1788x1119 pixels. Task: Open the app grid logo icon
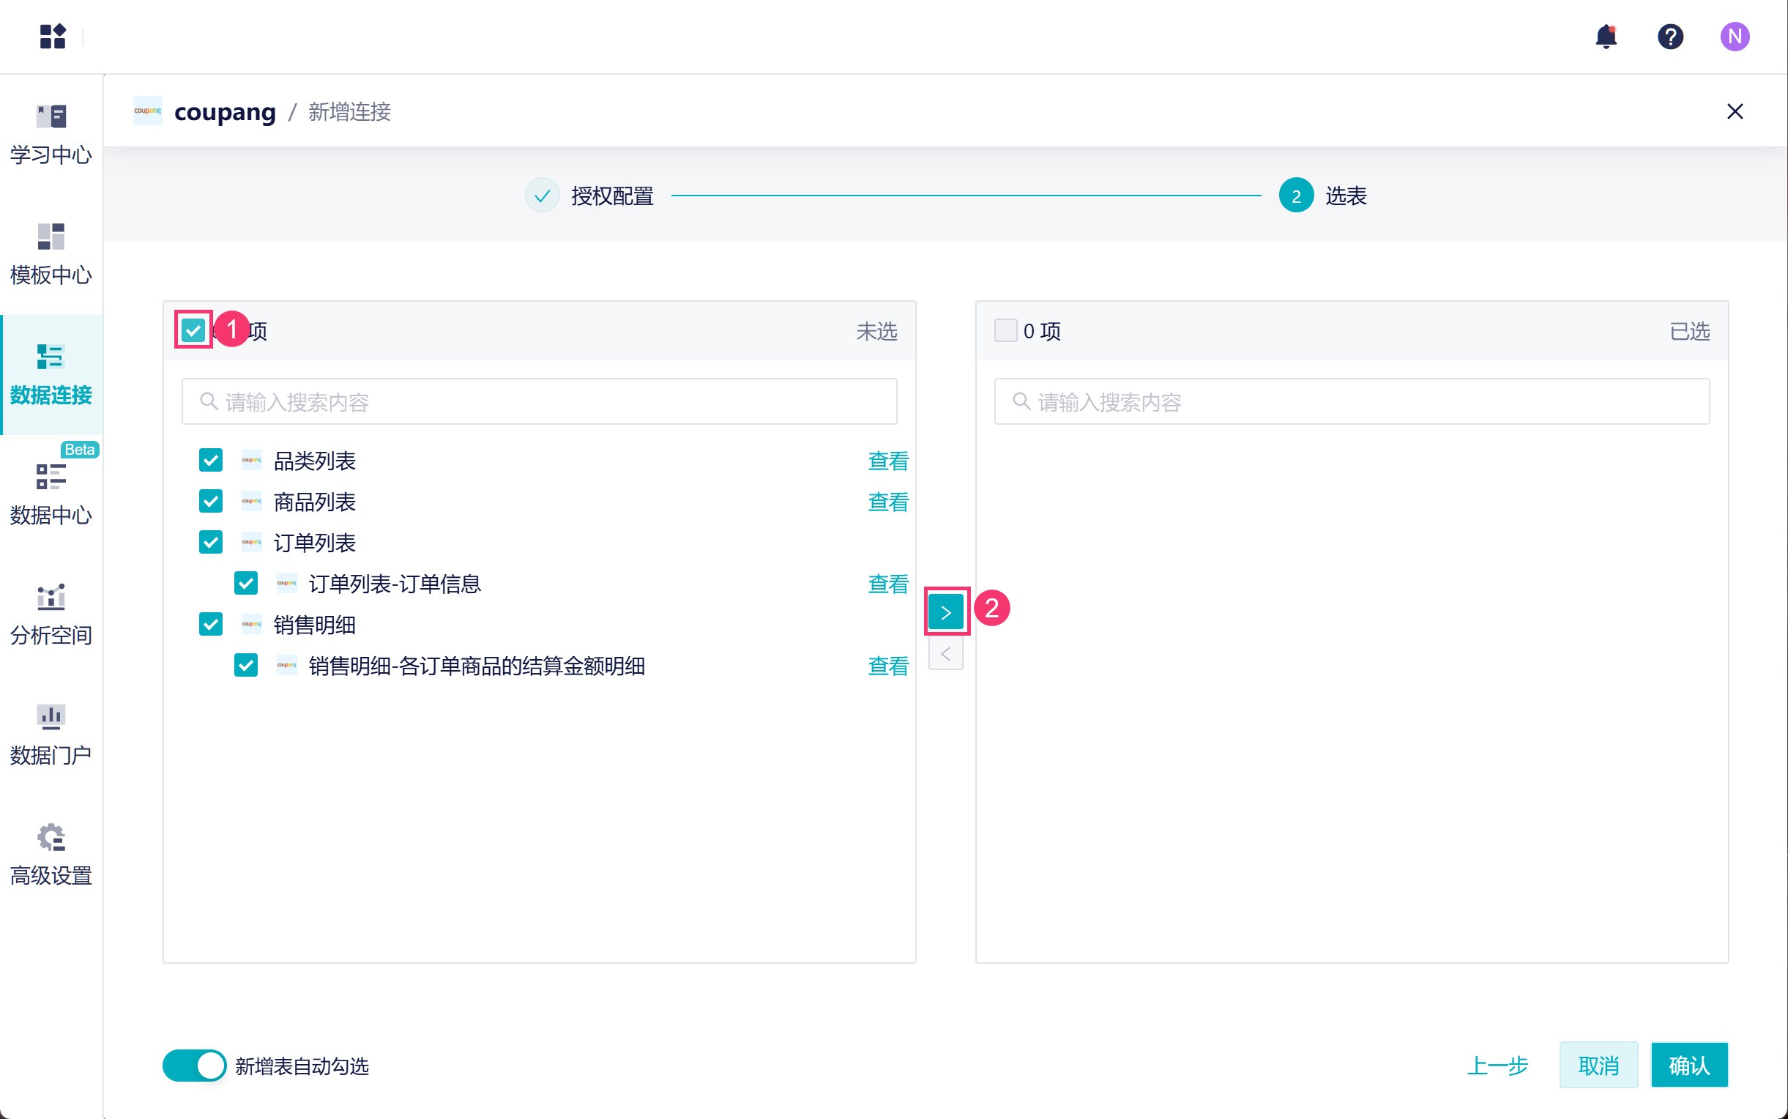(x=53, y=37)
